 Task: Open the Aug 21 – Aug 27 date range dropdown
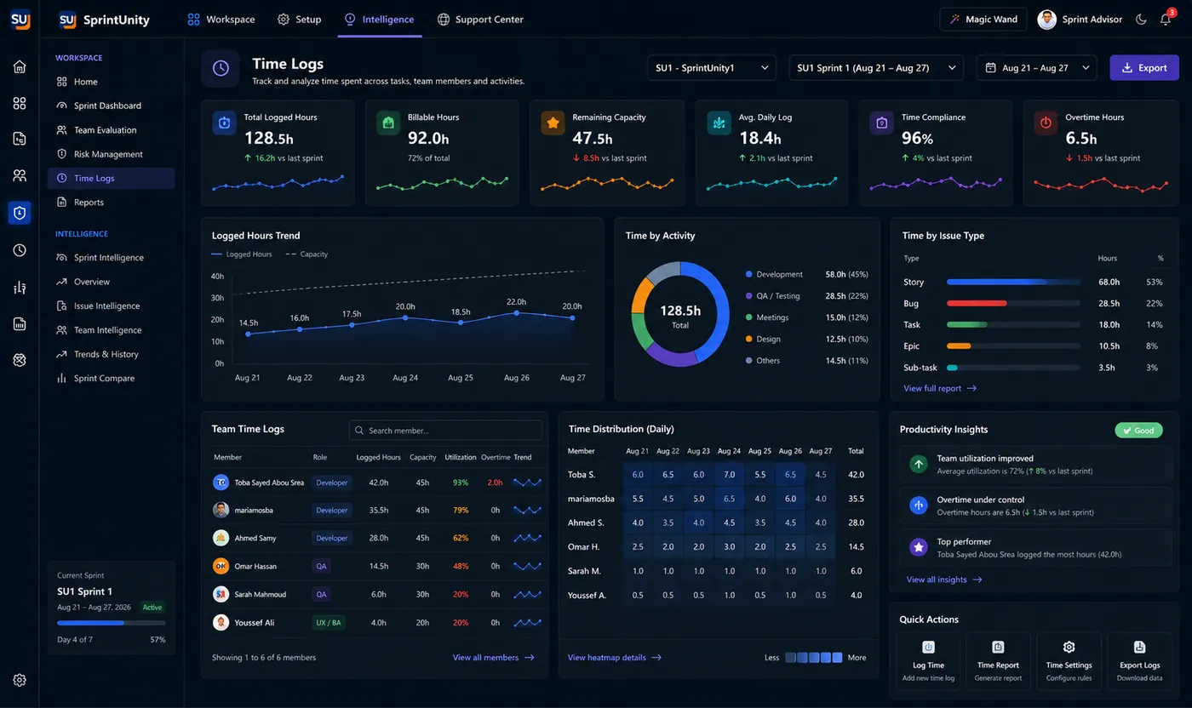(1036, 67)
